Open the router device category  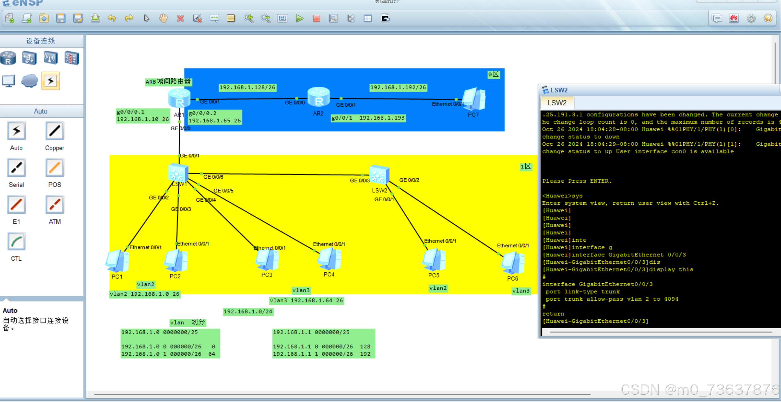coord(8,58)
